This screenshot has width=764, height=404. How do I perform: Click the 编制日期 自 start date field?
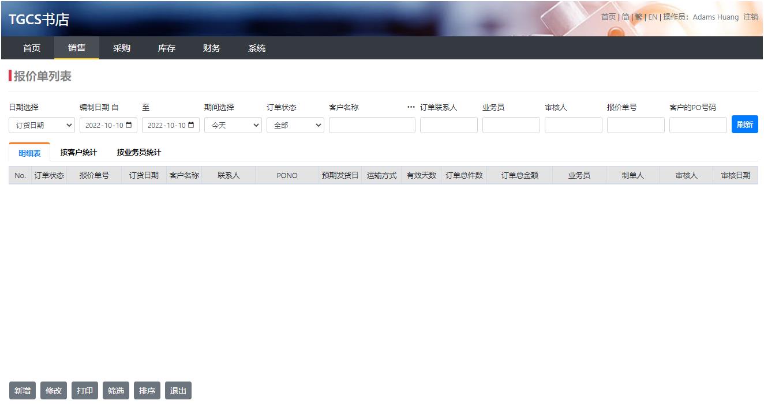pyautogui.click(x=108, y=125)
